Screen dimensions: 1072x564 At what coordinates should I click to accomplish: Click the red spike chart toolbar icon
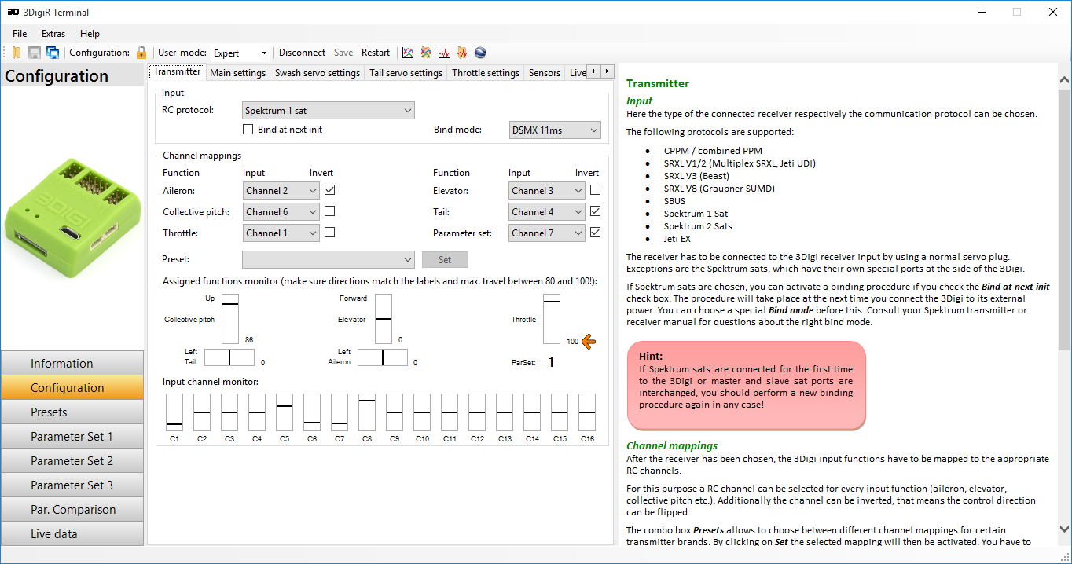[444, 53]
